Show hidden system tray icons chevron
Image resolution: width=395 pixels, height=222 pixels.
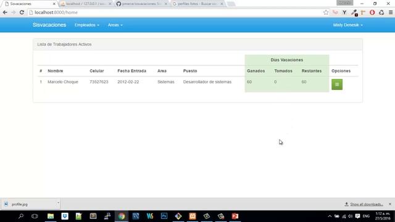tap(330, 216)
